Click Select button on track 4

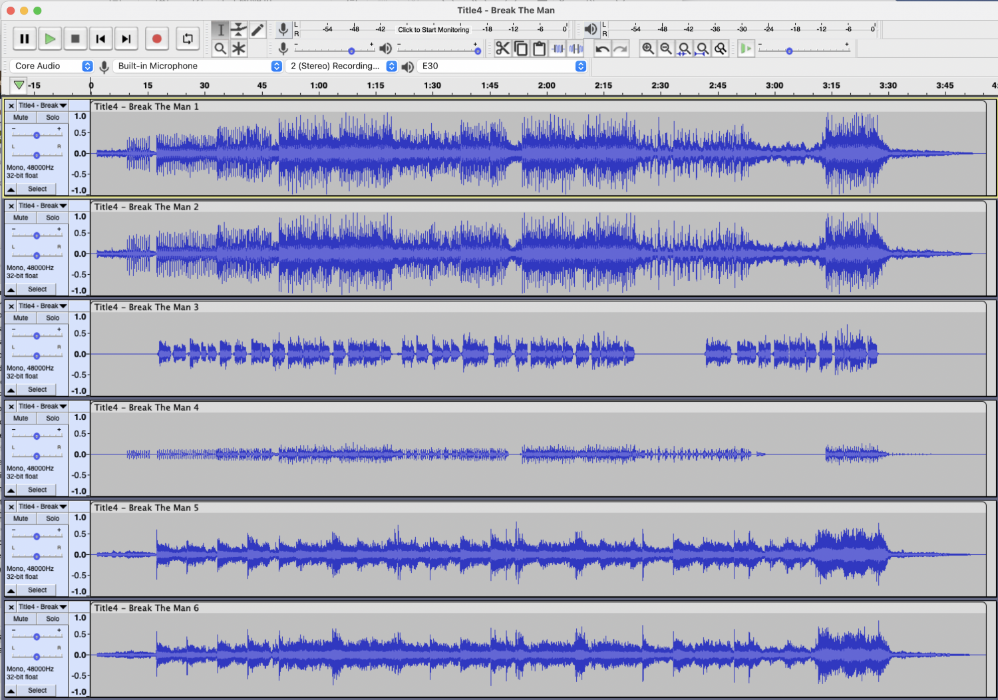click(37, 490)
